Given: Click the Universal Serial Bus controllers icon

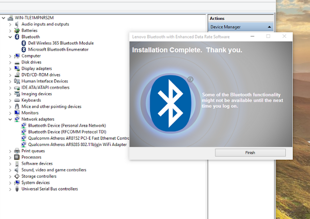Looking at the screenshot, I should point(17,189).
